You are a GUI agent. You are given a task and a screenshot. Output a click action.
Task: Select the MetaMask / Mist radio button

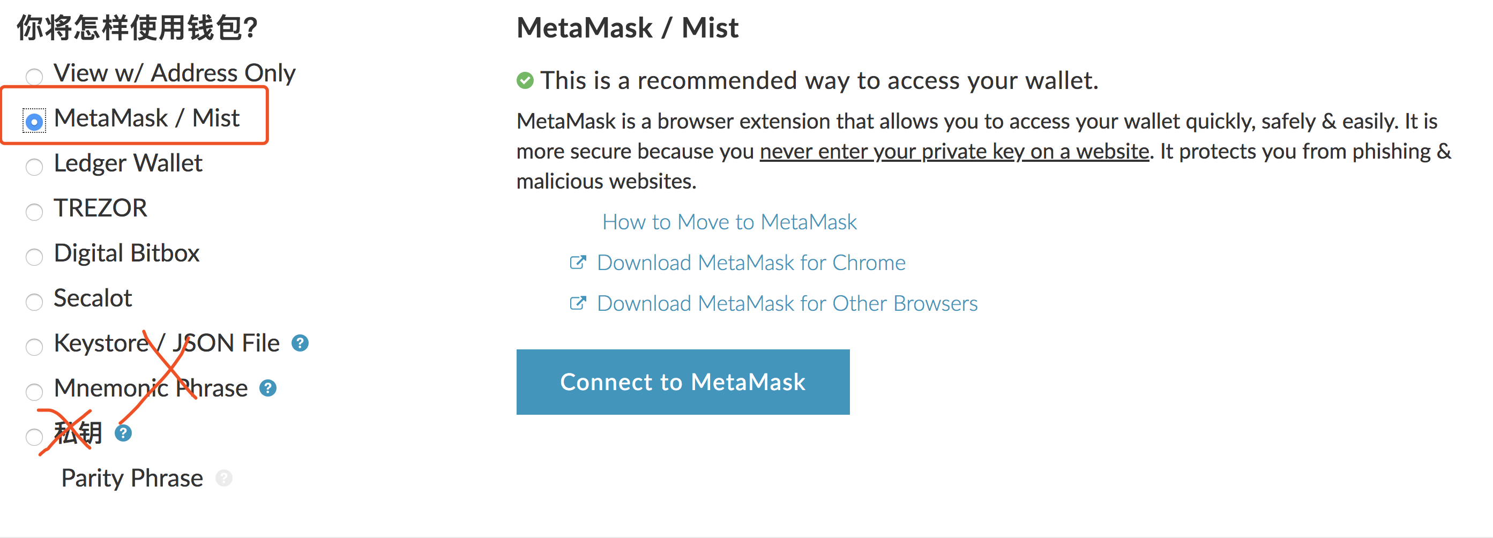coord(34,121)
